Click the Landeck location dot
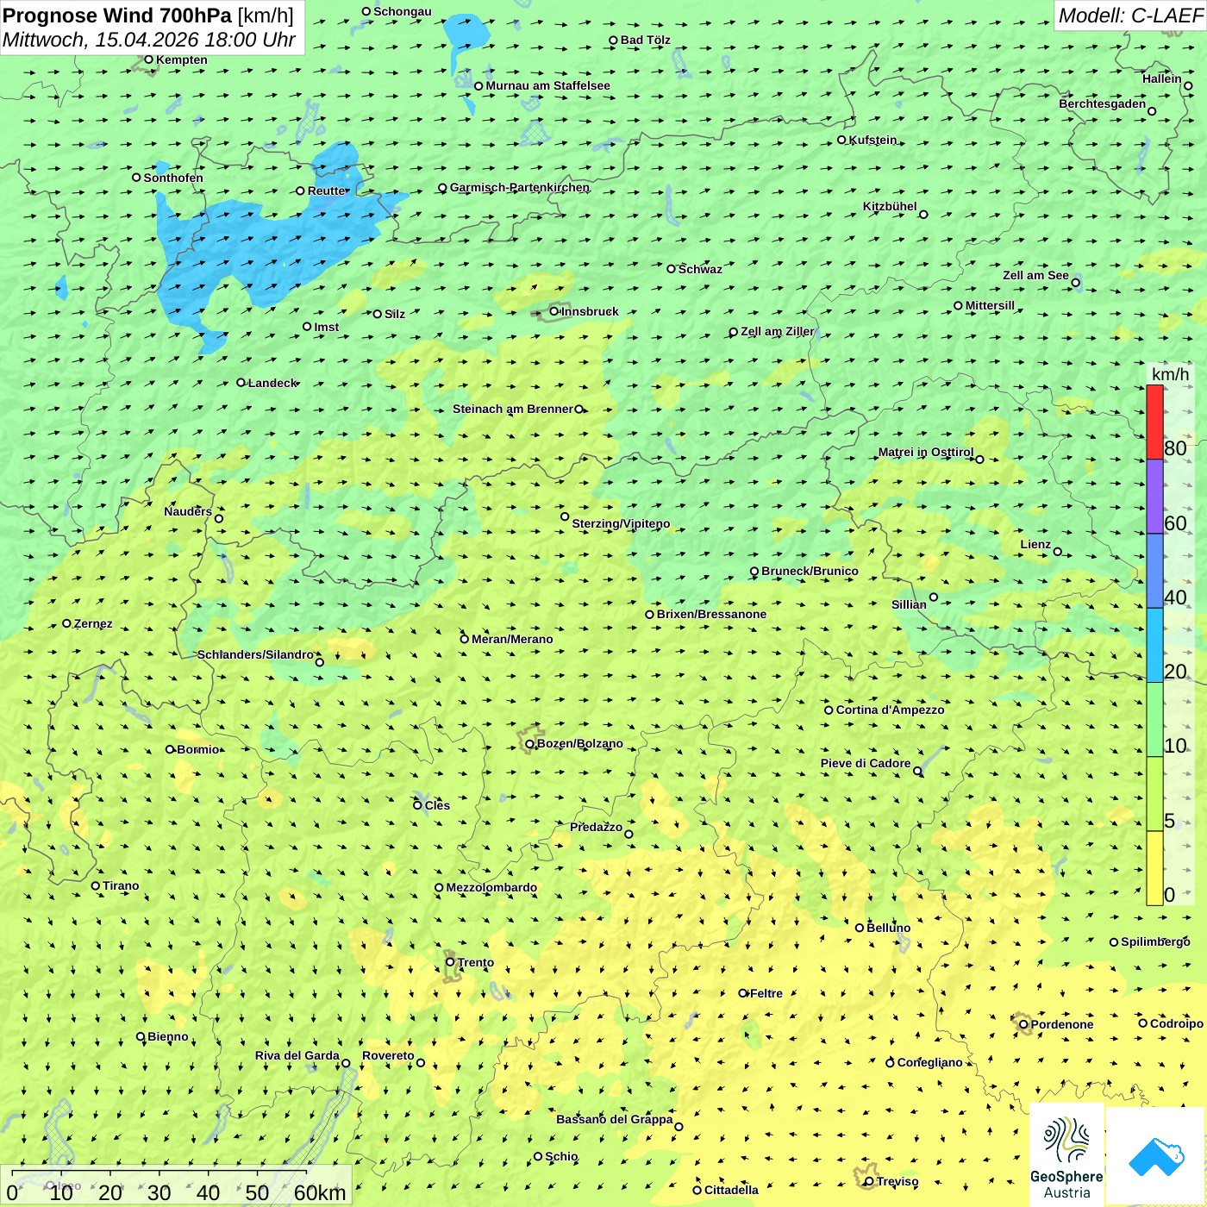The height and width of the screenshot is (1207, 1207). tap(241, 383)
